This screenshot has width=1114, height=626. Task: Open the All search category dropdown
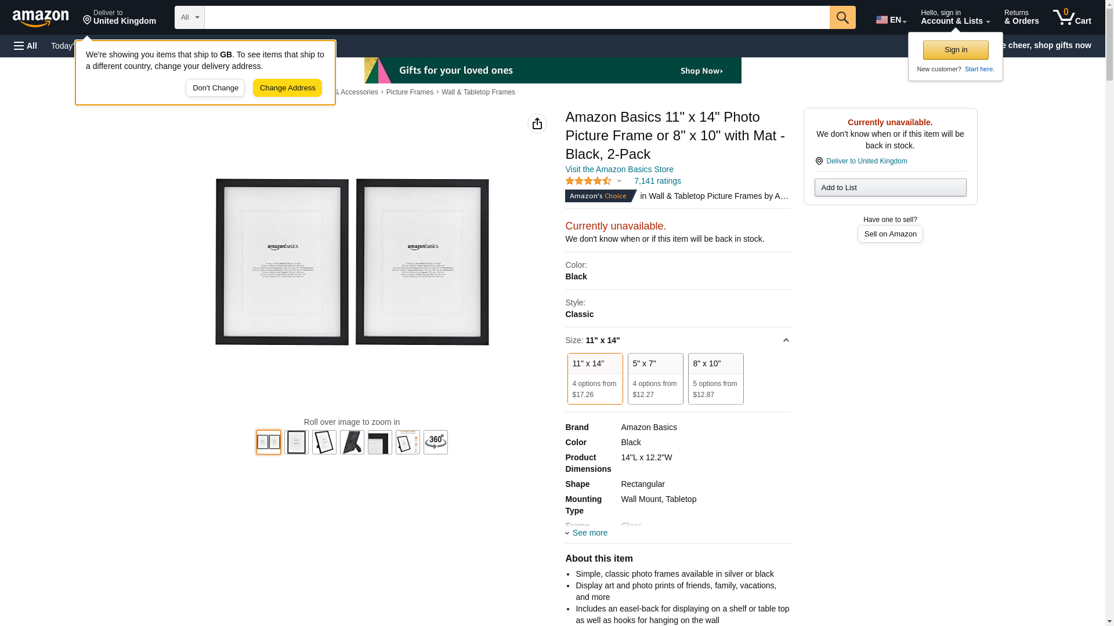point(190,17)
